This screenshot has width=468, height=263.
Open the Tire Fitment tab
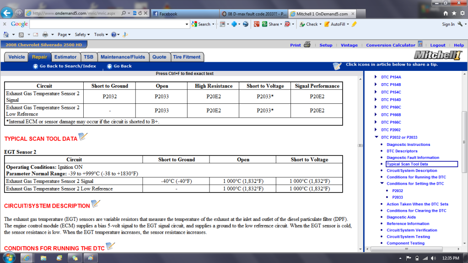tap(187, 57)
